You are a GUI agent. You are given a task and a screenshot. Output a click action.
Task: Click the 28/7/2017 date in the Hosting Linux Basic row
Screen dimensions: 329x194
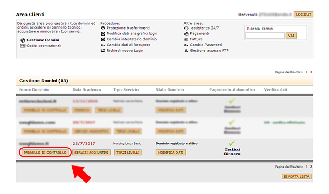point(84,144)
